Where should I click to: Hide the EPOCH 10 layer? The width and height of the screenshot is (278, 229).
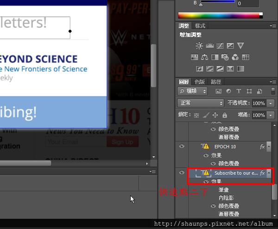(x=182, y=146)
